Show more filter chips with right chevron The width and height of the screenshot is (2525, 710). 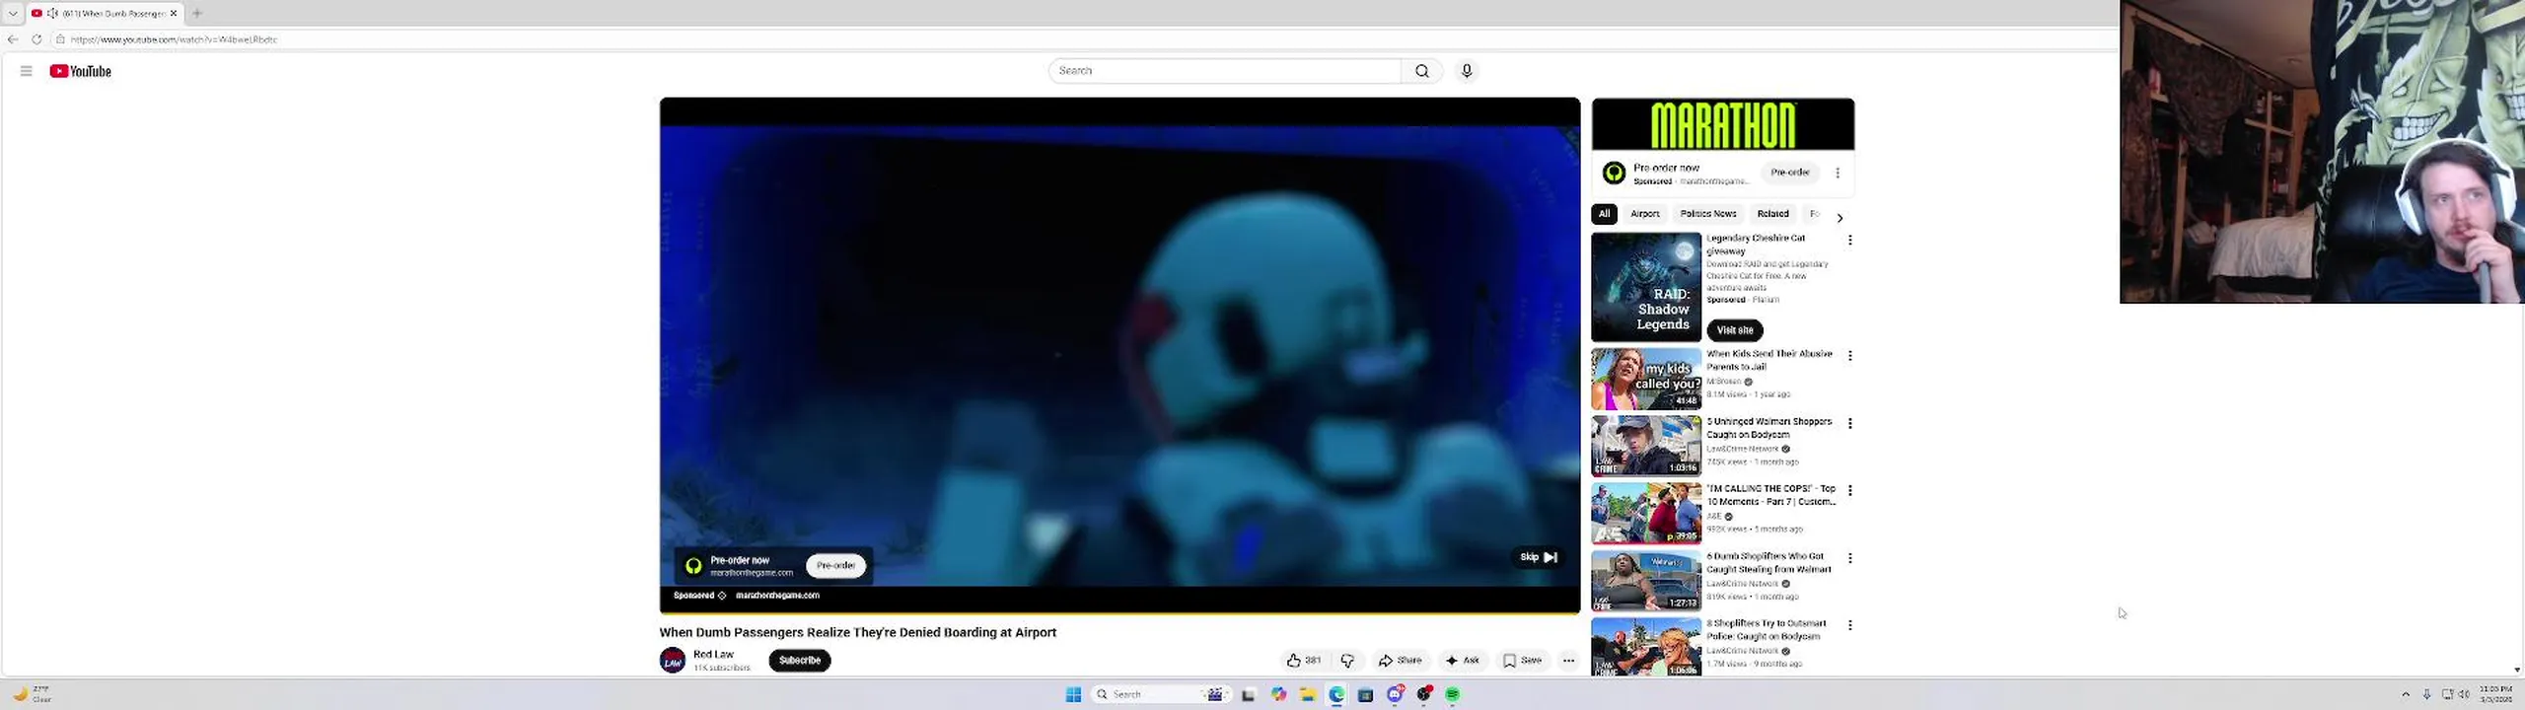tap(1840, 218)
